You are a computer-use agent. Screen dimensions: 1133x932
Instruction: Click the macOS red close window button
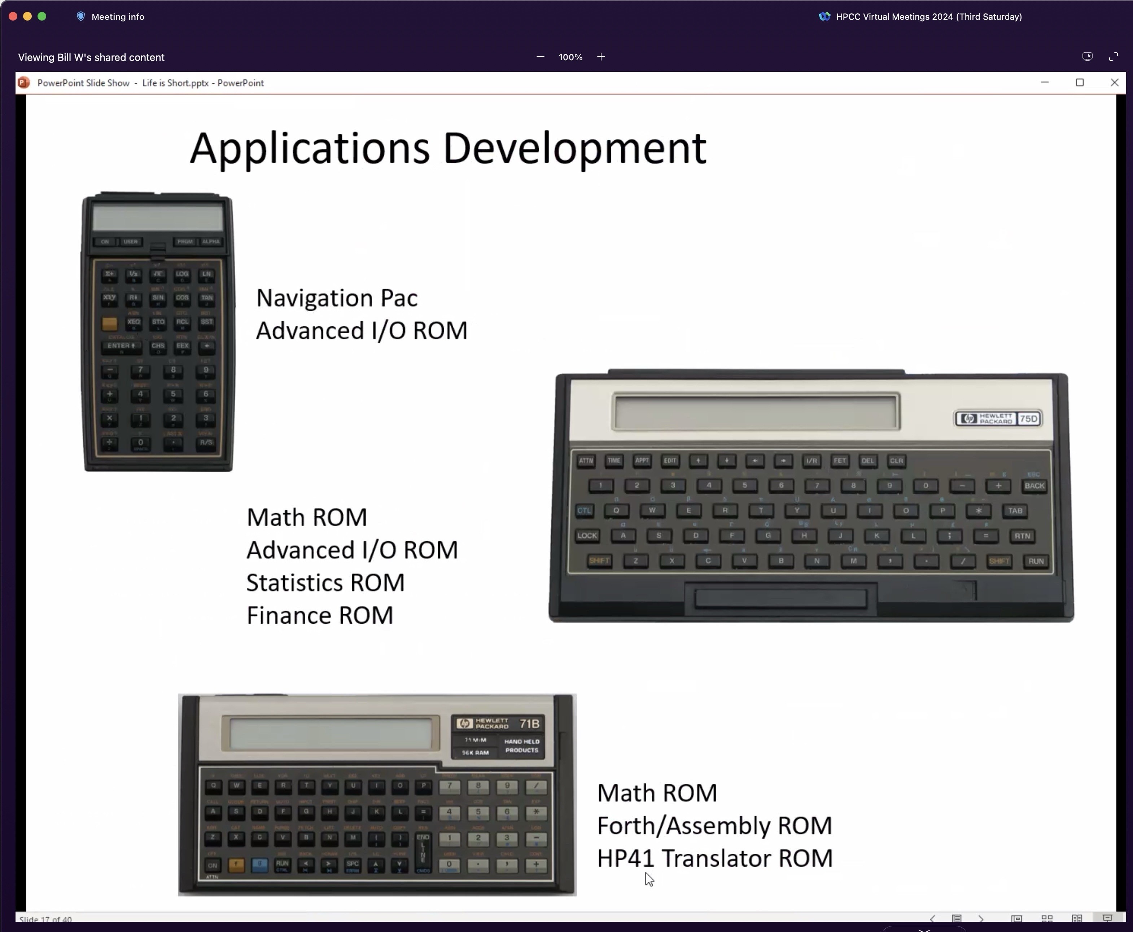(x=13, y=17)
